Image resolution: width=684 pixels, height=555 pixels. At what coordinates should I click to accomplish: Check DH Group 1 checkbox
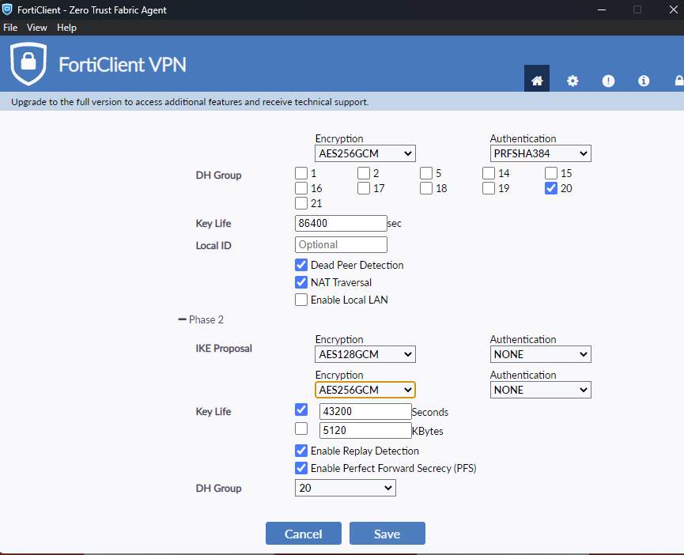pos(301,173)
